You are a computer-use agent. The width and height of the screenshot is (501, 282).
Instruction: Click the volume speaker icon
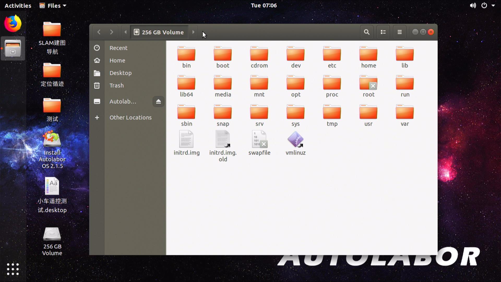click(473, 5)
